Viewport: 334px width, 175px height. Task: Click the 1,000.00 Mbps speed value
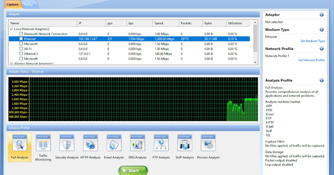tap(164, 39)
